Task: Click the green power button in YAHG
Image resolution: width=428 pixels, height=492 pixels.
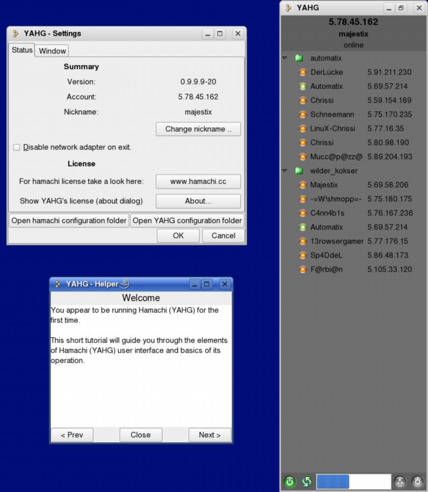Action: (290, 481)
